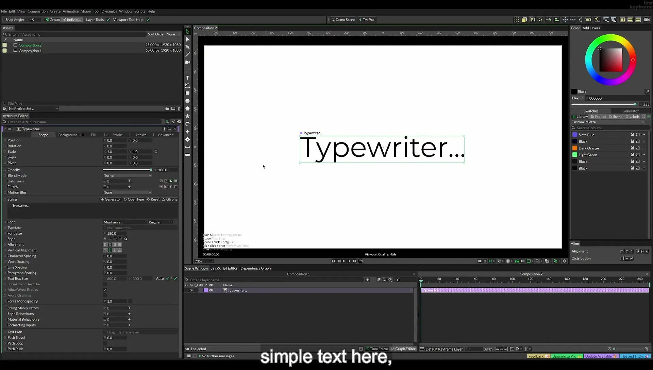Switch to the JavaScript Editor tab
Image resolution: width=653 pixels, height=370 pixels.
tap(224, 268)
